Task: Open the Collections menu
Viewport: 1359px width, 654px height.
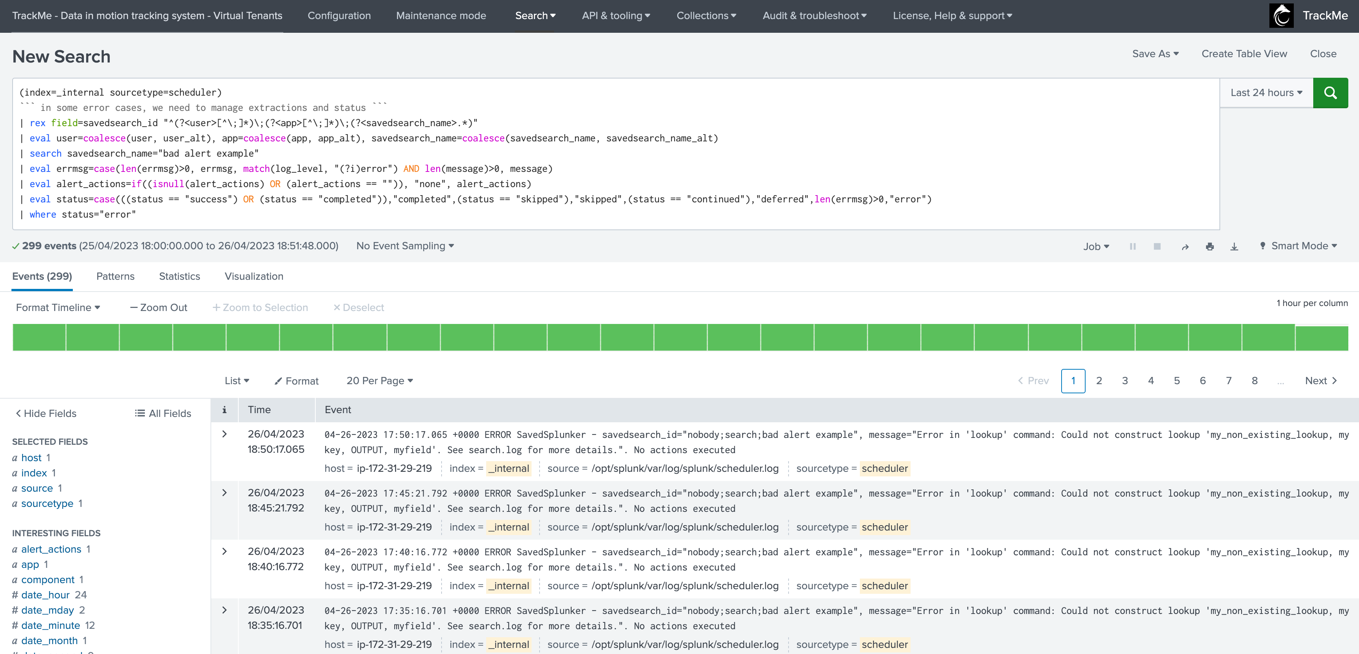Action: (x=706, y=16)
